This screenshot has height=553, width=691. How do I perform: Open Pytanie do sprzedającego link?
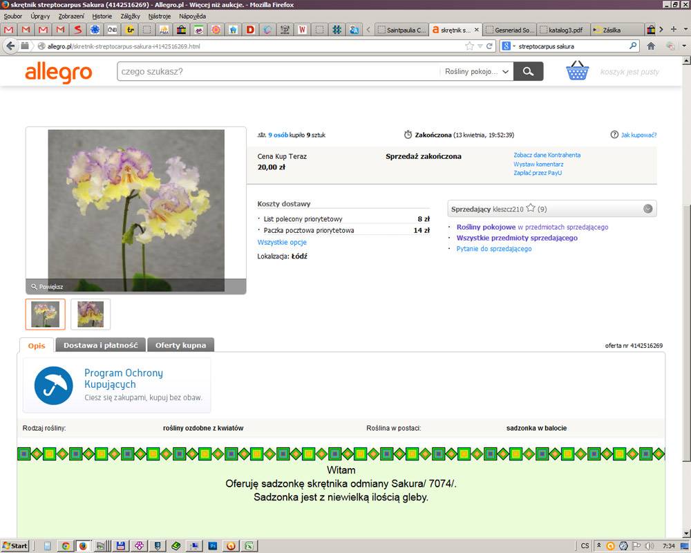coord(494,249)
